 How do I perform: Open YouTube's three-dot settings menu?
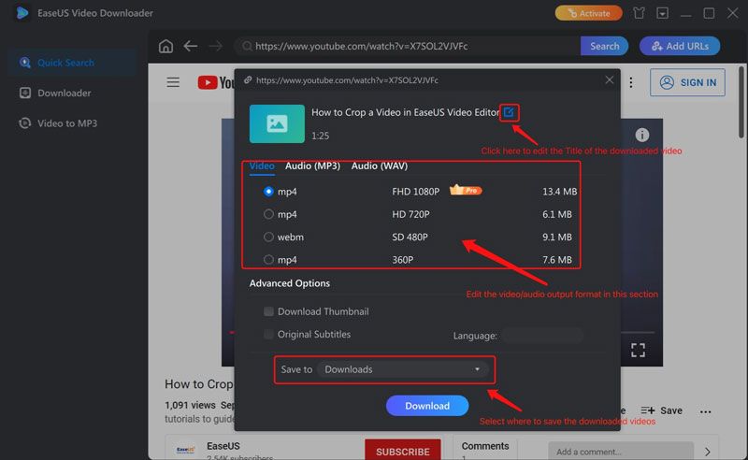pyautogui.click(x=631, y=82)
